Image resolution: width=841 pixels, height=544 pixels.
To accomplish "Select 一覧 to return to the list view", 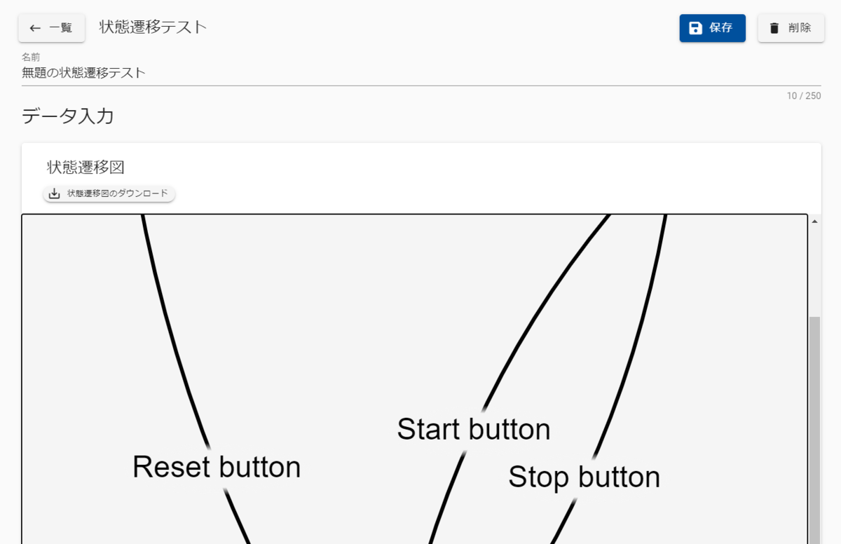I will pos(51,28).
